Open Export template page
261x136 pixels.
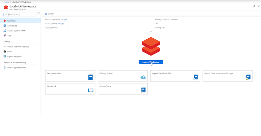[14, 56]
